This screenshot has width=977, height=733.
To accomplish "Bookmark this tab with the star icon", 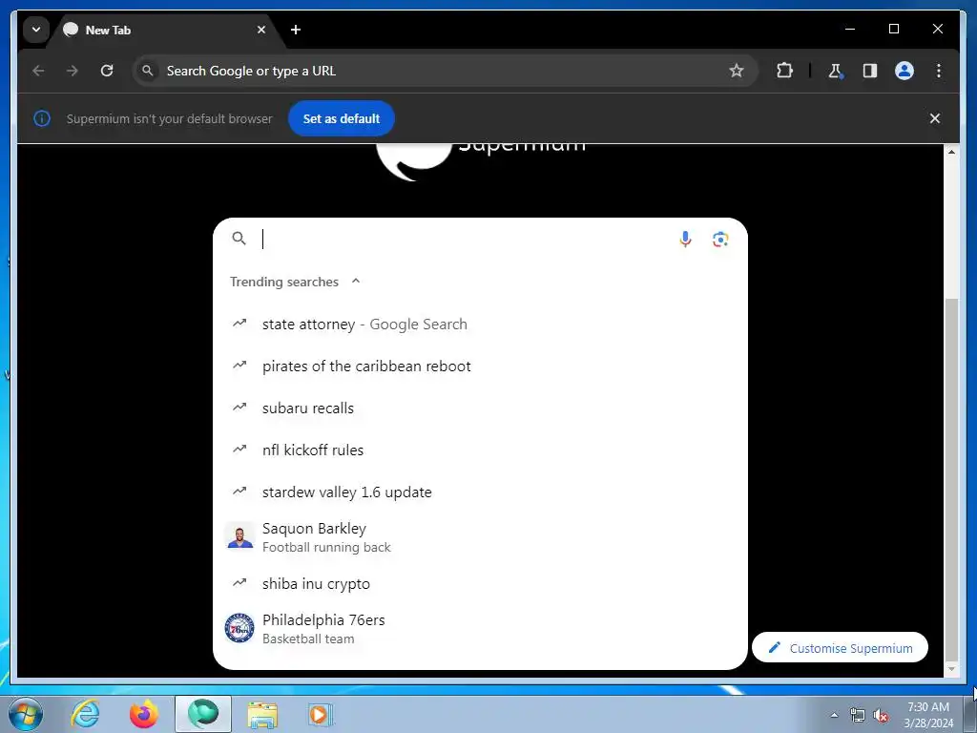I will 736,71.
